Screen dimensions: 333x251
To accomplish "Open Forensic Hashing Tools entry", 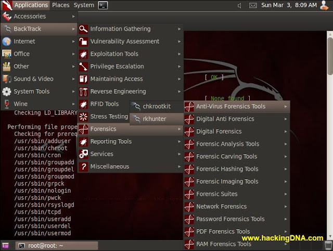I will (x=237, y=169).
